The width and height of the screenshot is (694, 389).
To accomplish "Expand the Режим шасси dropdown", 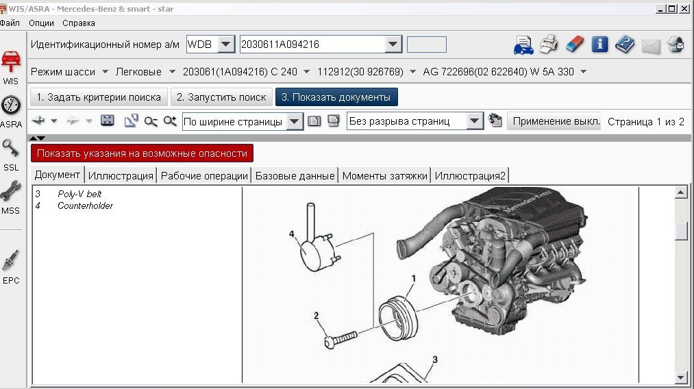I will 105,72.
